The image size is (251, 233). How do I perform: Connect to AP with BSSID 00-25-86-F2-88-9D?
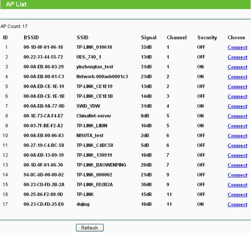tap(237, 194)
